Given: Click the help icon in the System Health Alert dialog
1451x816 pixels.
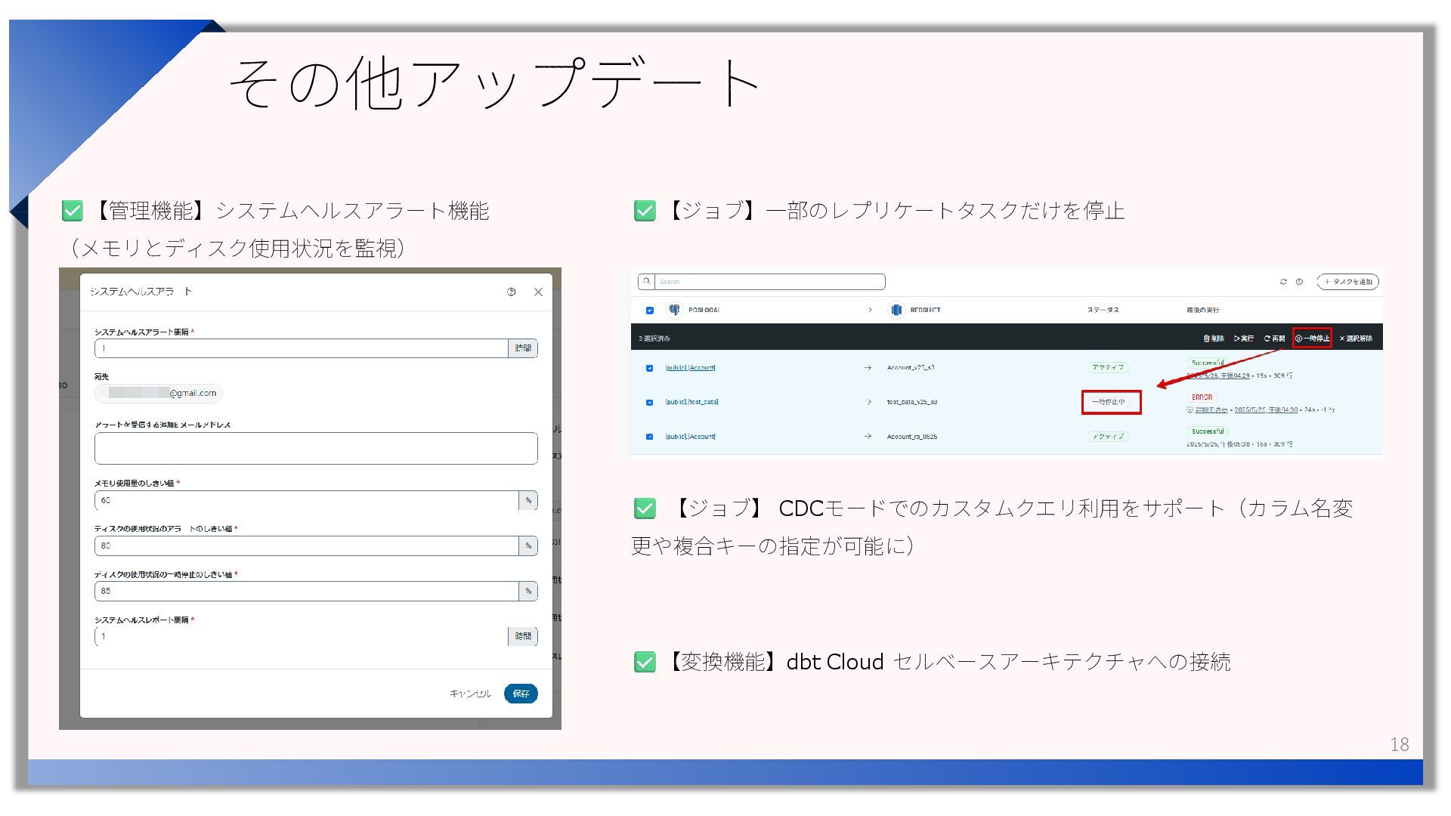Looking at the screenshot, I should pyautogui.click(x=512, y=292).
